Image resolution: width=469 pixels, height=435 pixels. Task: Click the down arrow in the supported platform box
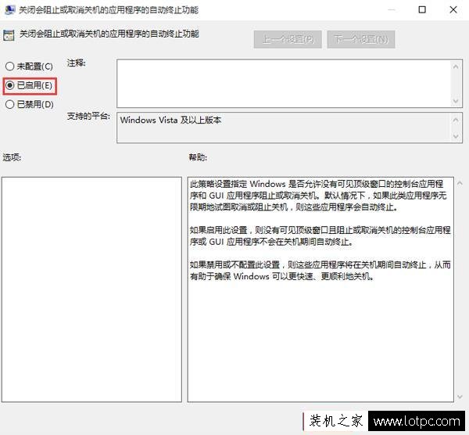456,136
